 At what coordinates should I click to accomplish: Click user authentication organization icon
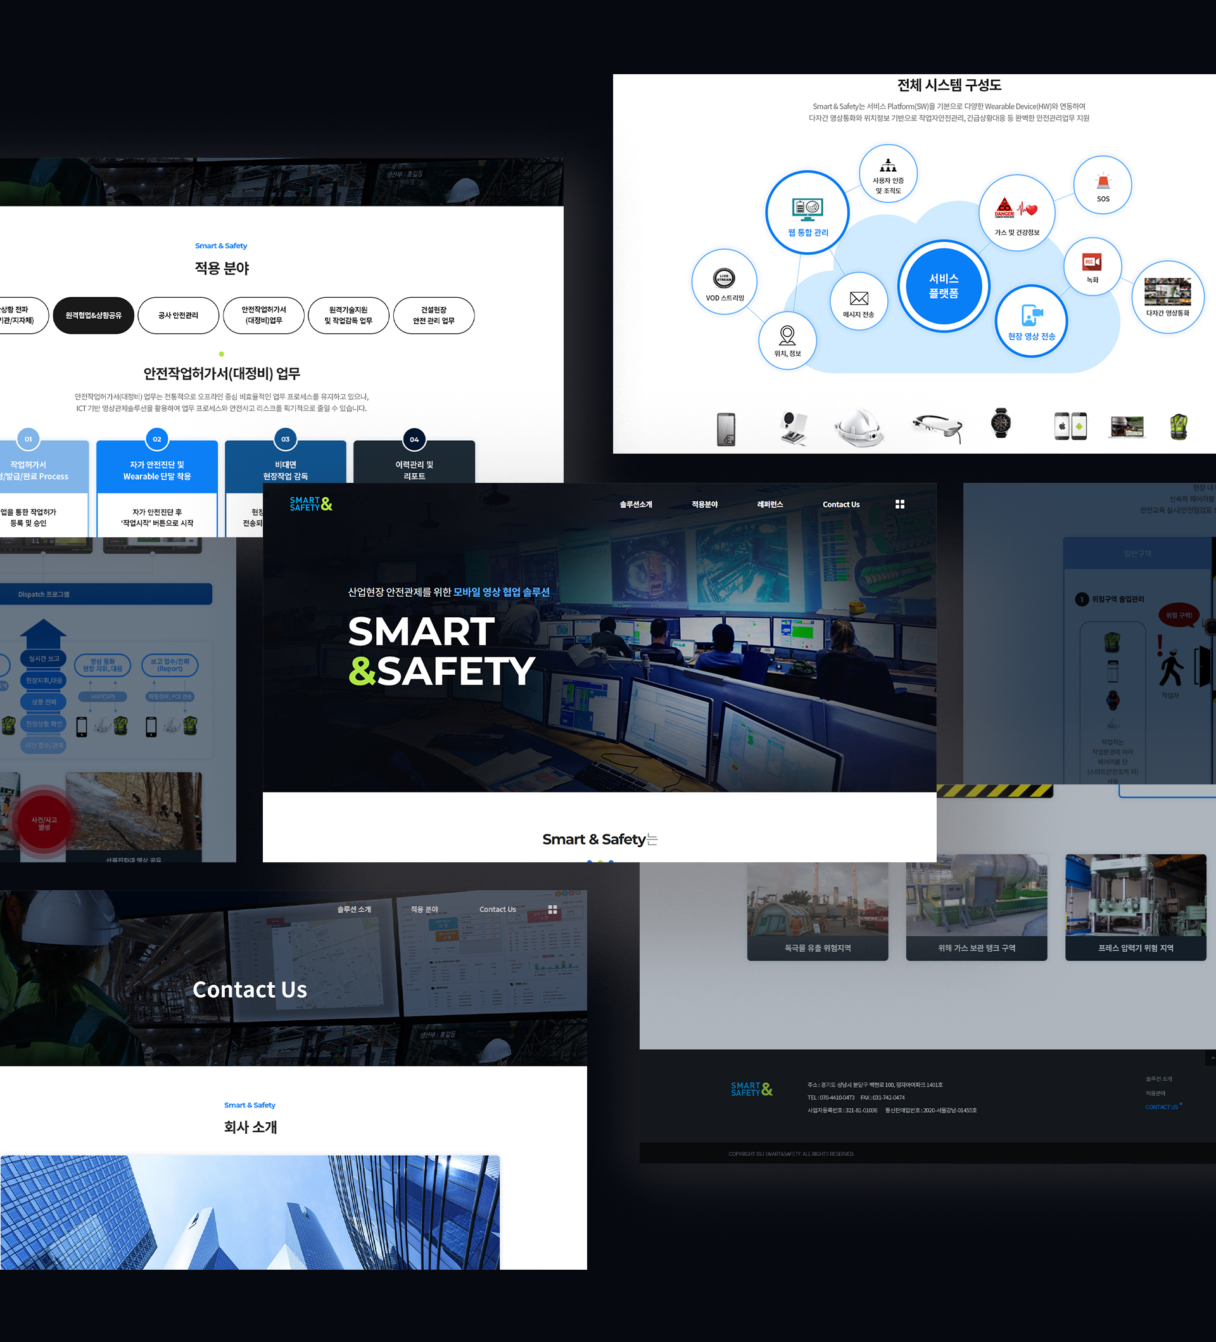click(x=888, y=167)
